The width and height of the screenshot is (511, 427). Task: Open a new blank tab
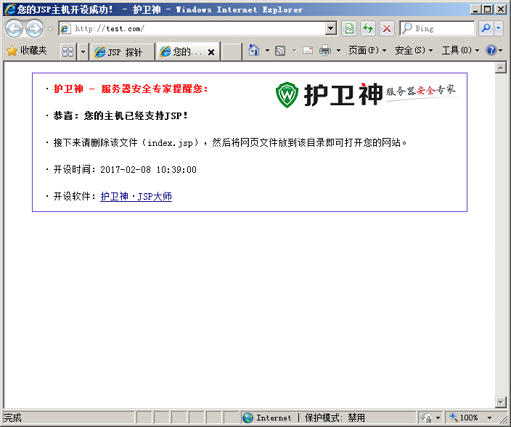pyautogui.click(x=232, y=52)
